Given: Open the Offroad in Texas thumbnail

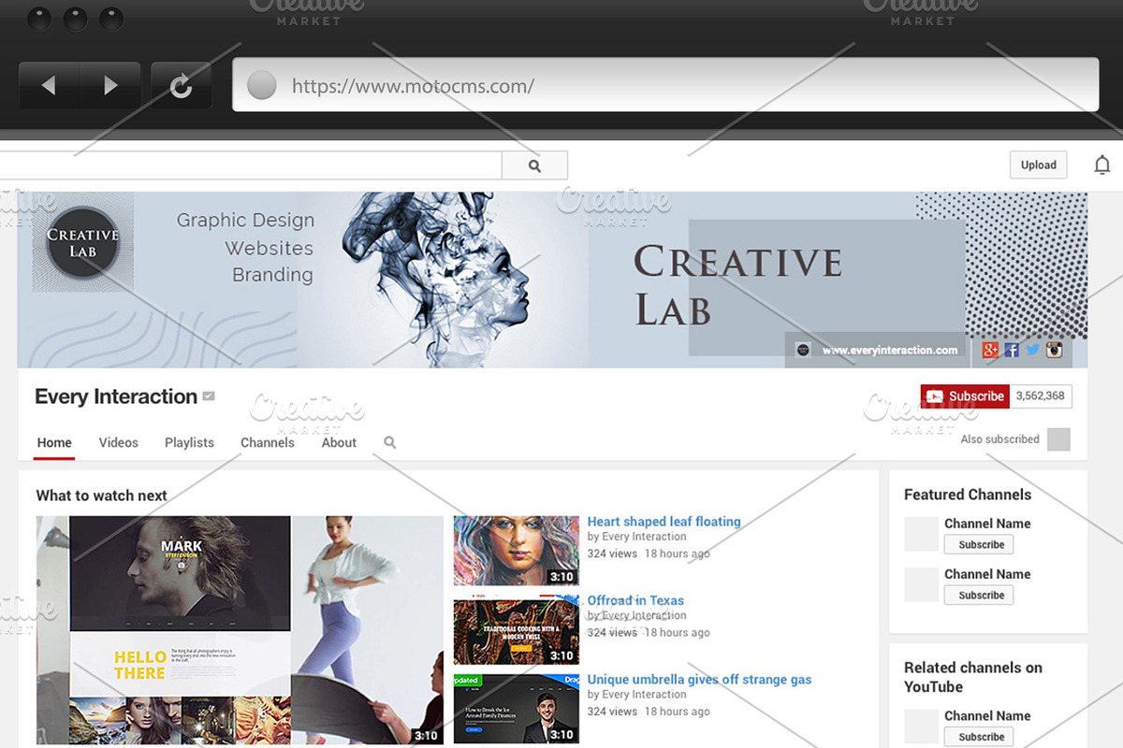Looking at the screenshot, I should pos(517,630).
